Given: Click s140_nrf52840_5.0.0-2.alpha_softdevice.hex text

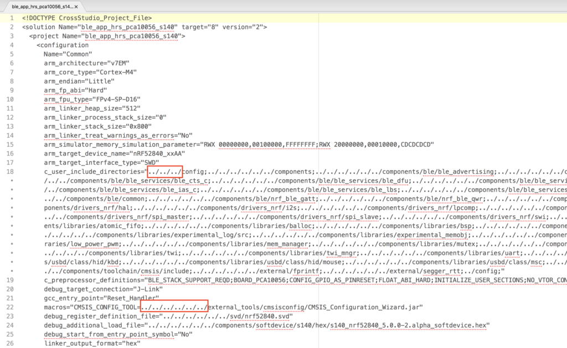Looking at the screenshot, I should (x=408, y=325).
